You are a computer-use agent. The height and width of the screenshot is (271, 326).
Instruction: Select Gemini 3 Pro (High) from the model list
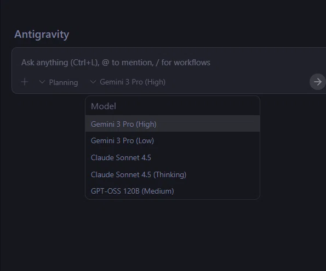coord(173,124)
